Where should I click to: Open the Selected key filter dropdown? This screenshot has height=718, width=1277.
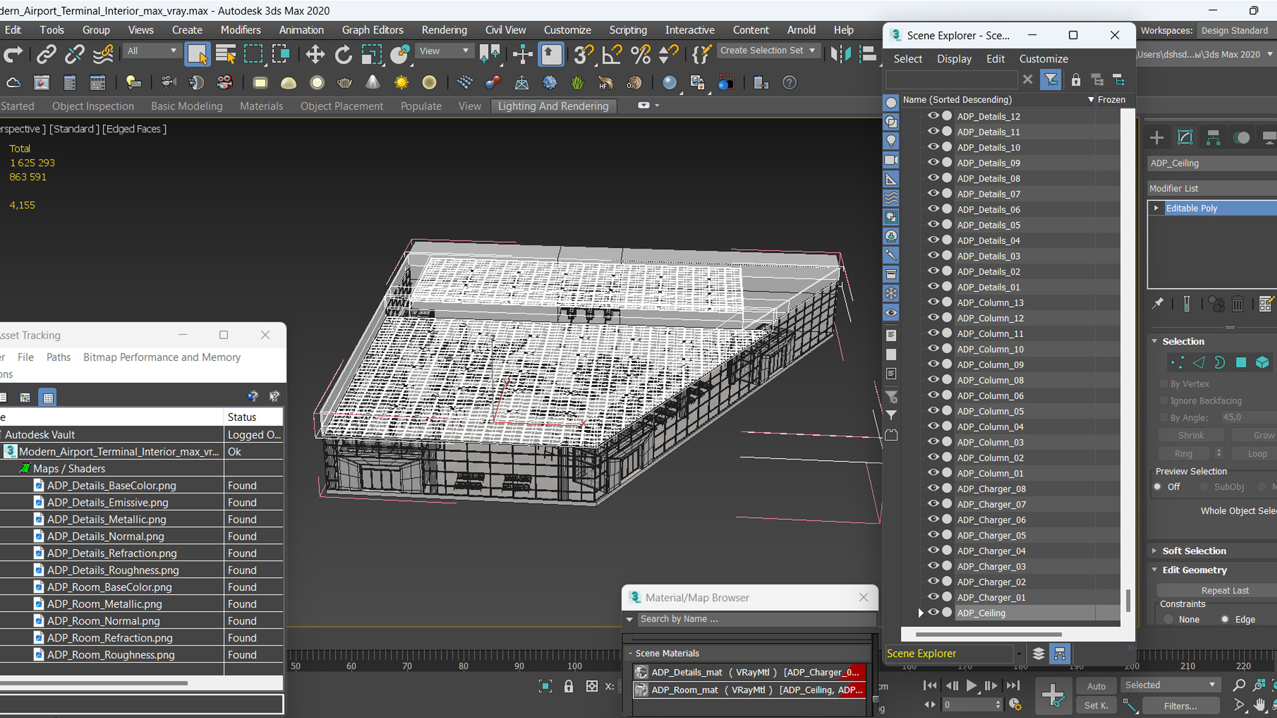pyautogui.click(x=1170, y=685)
